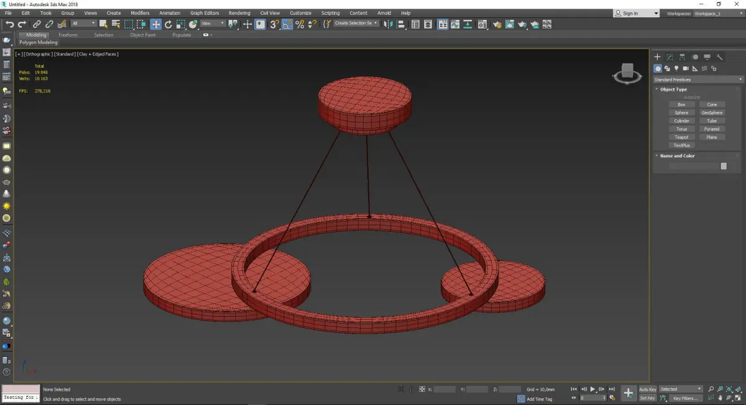
Task: Open the Modifiers menu
Action: coord(140,13)
